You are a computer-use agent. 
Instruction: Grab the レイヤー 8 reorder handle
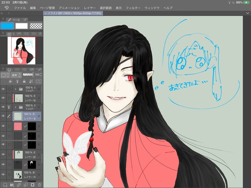pos(39,116)
